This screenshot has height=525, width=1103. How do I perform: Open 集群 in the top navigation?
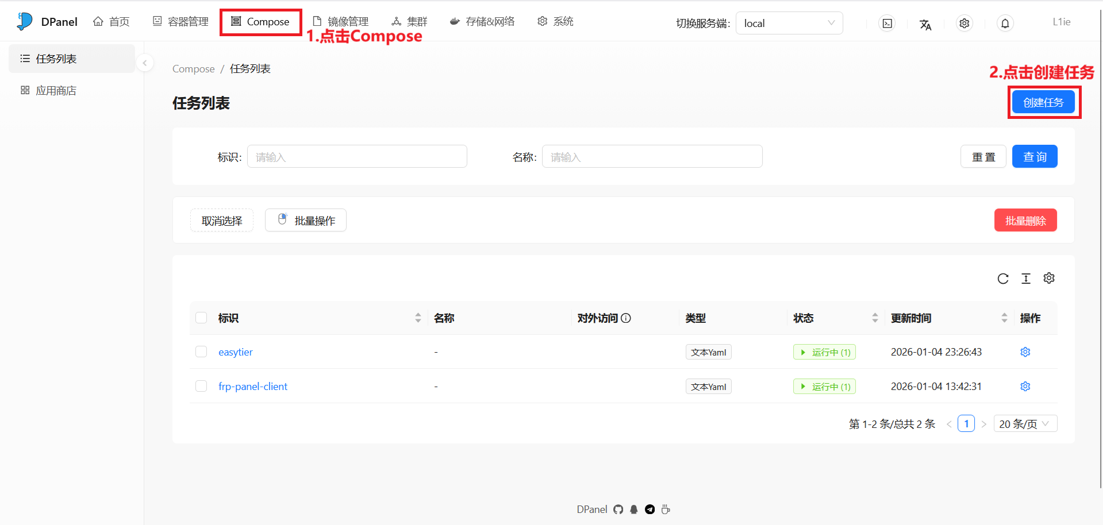point(410,22)
